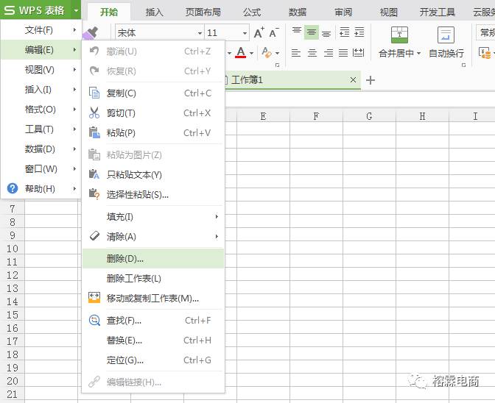Align text to bottom icon
Image resolution: width=495 pixels, height=403 pixels.
[326, 33]
